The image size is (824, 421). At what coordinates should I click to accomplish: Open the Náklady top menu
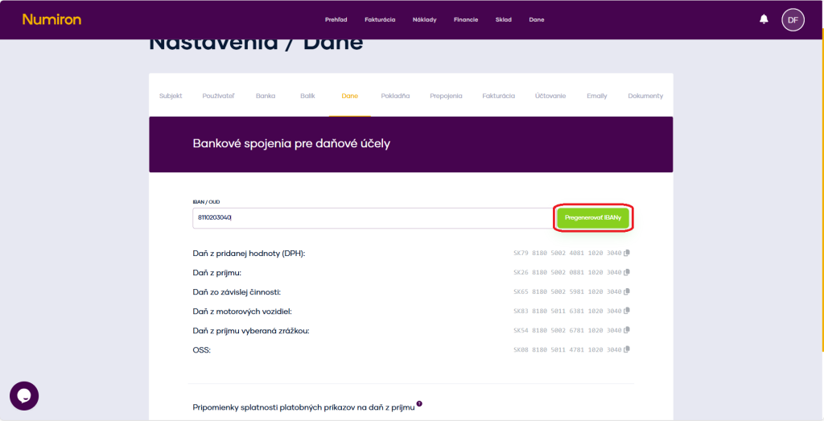424,20
